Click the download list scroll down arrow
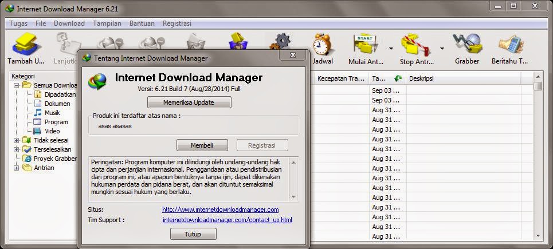The width and height of the screenshot is (553, 249). (538, 236)
